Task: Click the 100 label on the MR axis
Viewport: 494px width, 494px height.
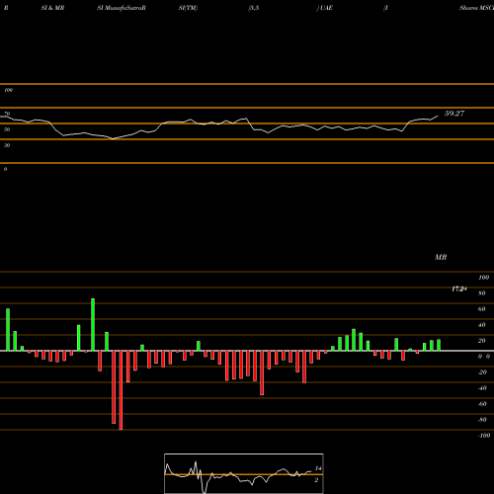Action: [483, 278]
